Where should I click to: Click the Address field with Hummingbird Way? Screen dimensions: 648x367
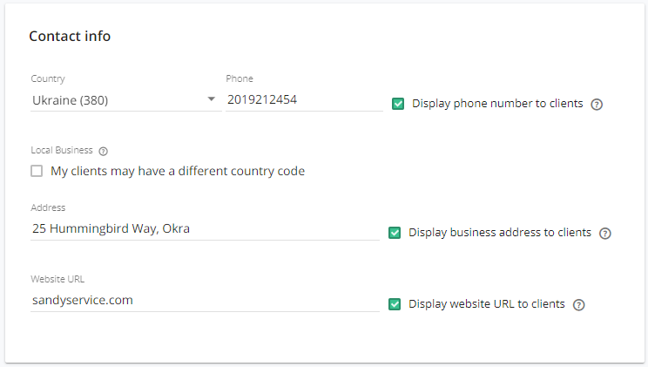[x=205, y=228]
